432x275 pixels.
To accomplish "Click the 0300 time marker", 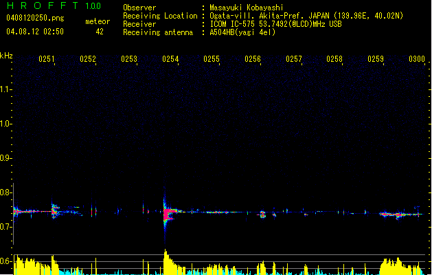I will (417, 59).
